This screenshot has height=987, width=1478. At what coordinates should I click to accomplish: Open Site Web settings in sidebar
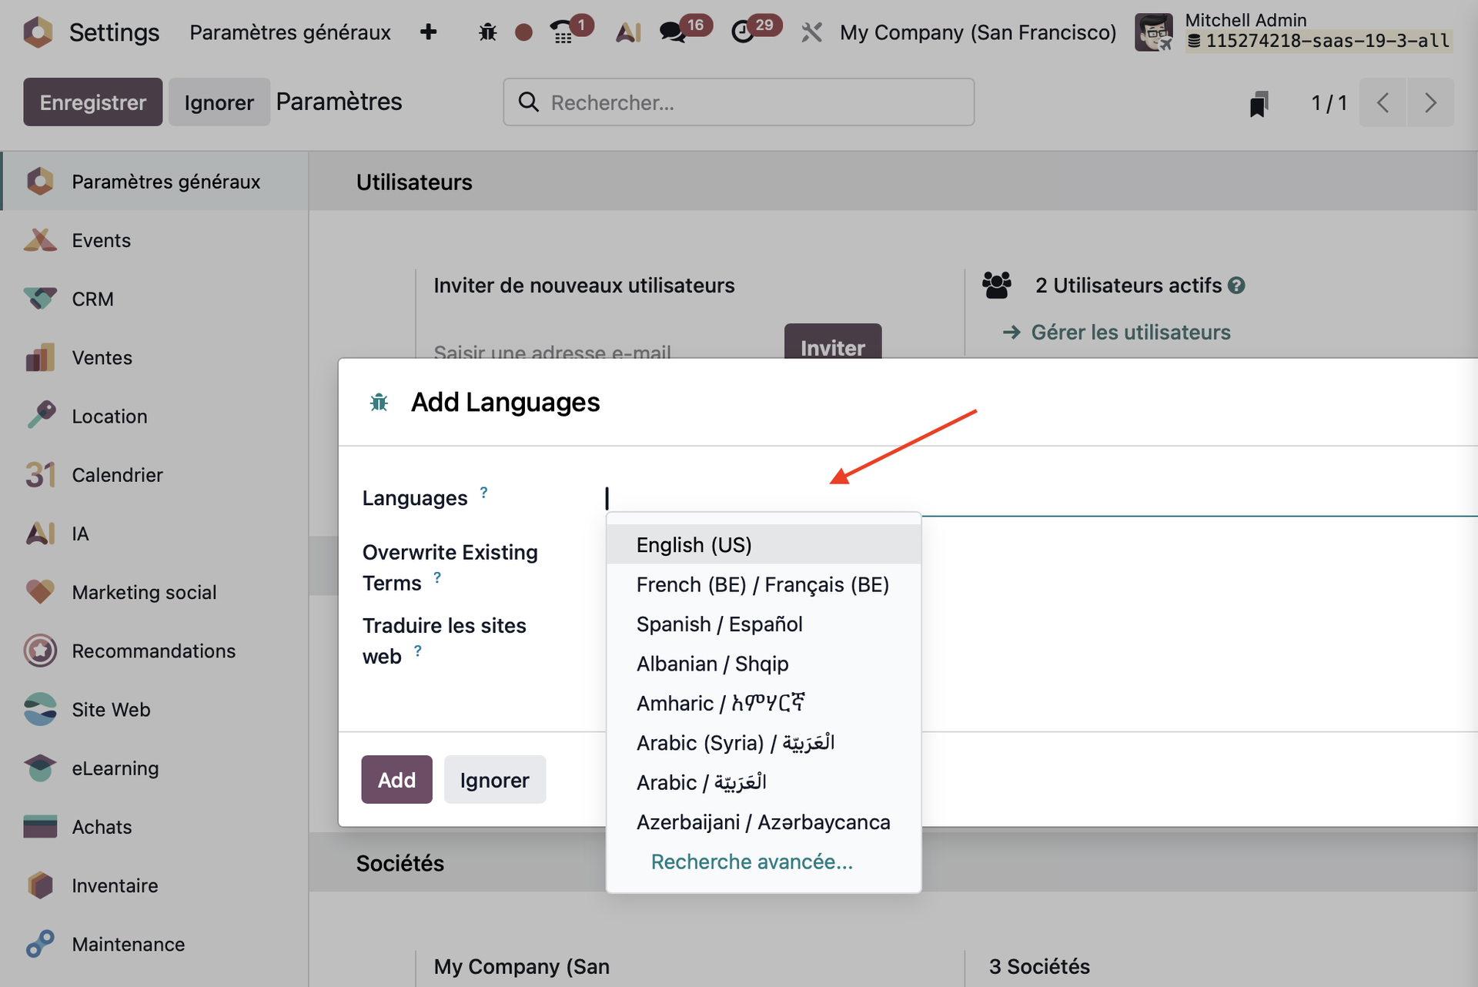[x=154, y=710]
